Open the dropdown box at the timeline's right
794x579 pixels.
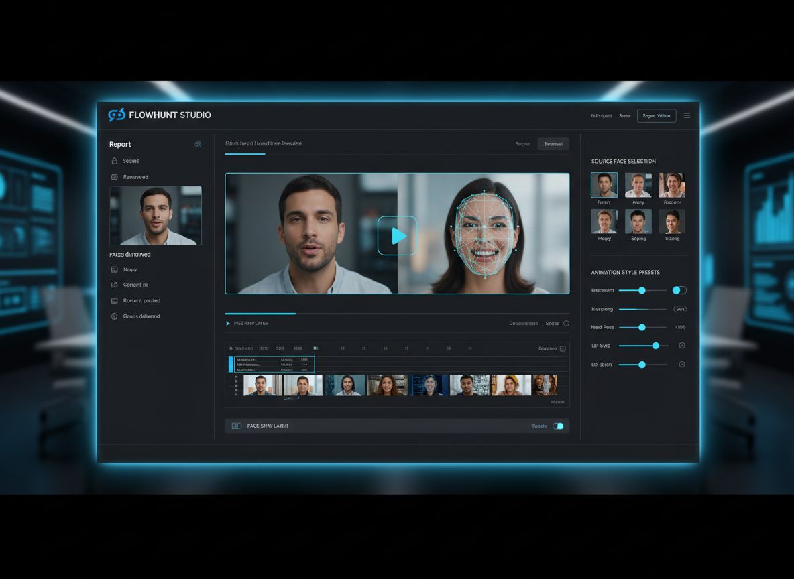tap(563, 348)
